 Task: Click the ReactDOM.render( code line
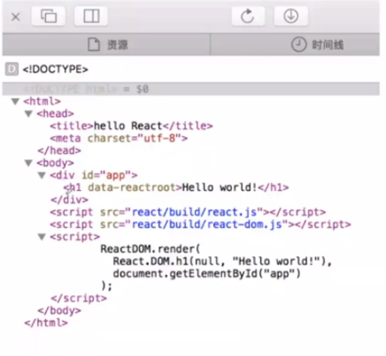click(x=150, y=249)
